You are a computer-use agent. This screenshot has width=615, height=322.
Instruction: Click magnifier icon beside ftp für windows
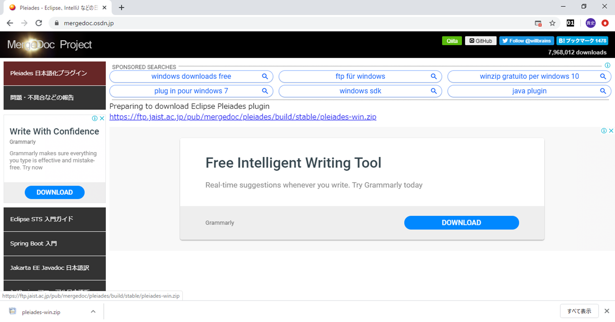point(434,77)
